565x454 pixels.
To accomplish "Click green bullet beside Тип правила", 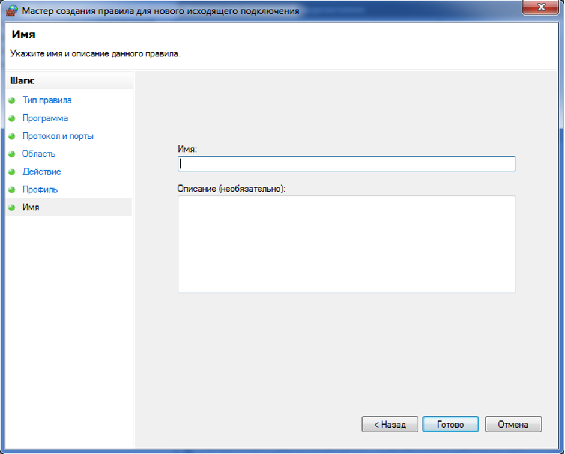I will point(12,100).
